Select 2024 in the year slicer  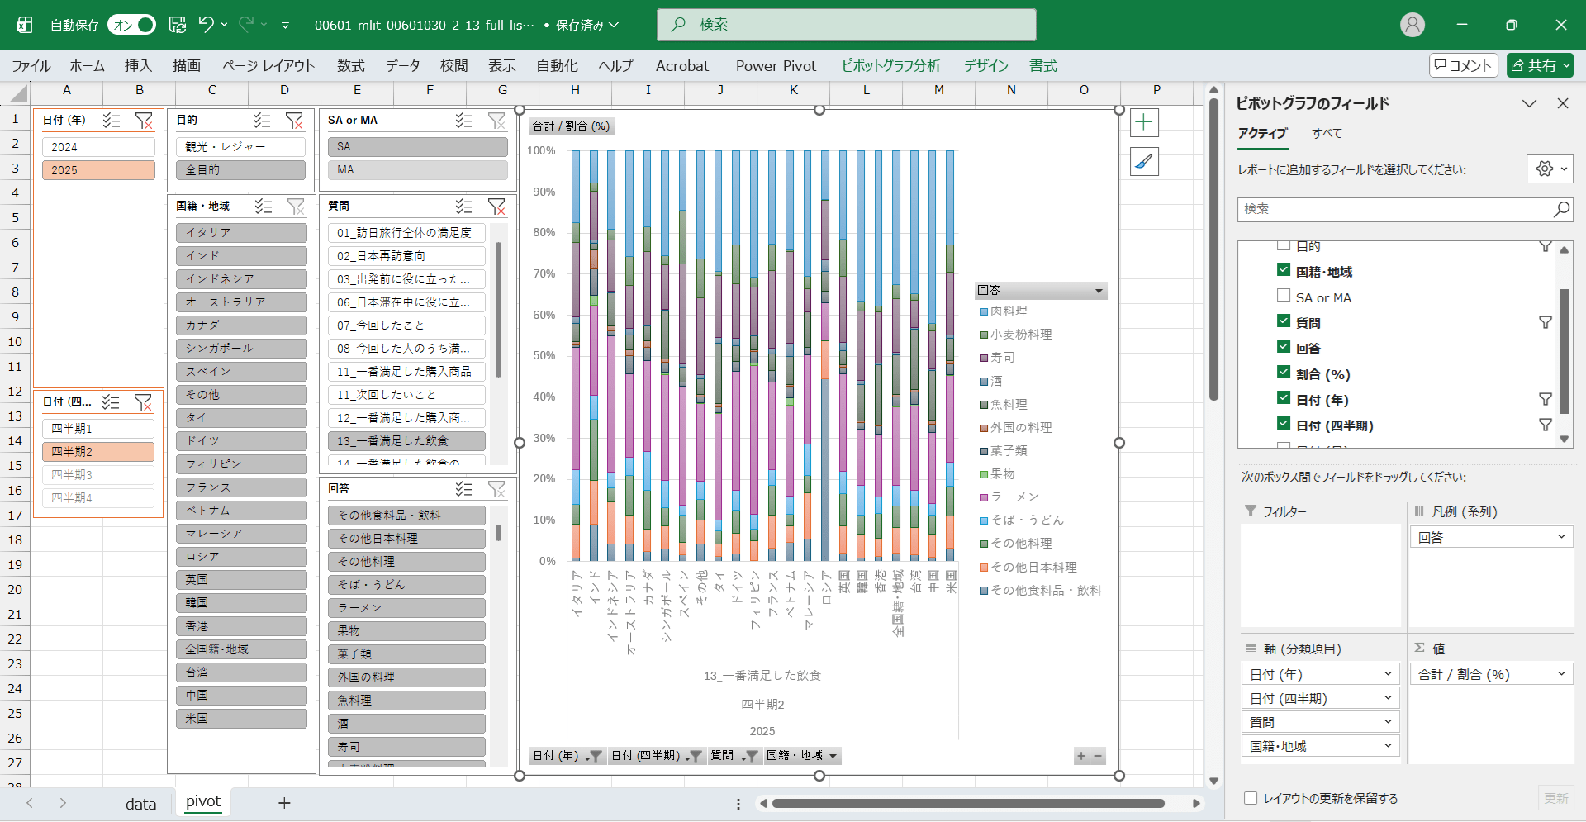pos(98,147)
